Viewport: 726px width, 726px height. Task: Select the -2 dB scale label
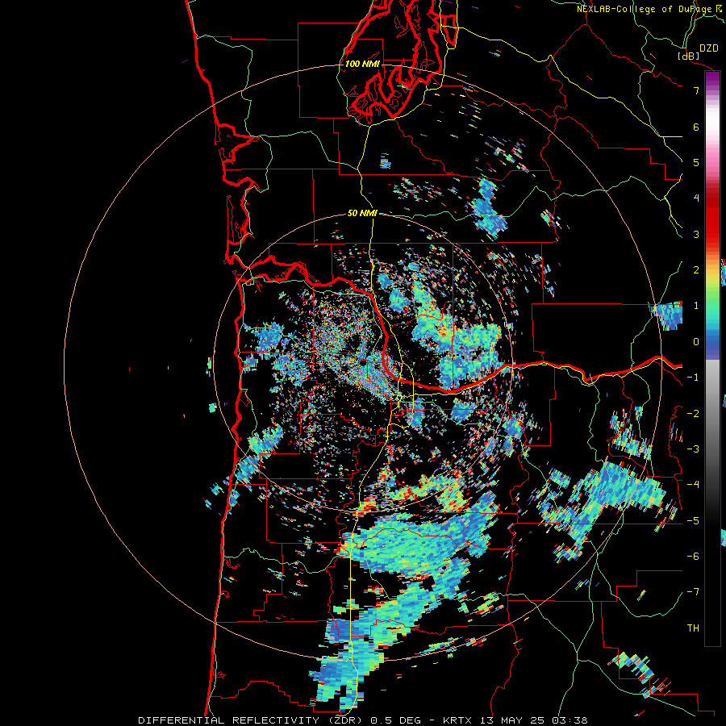click(693, 414)
